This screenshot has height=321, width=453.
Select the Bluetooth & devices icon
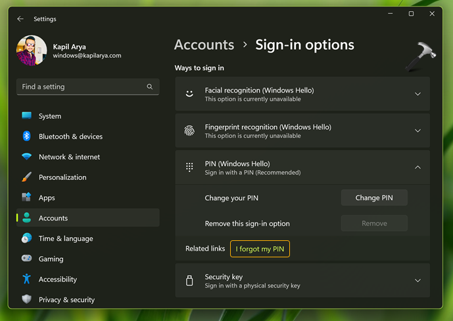26,137
